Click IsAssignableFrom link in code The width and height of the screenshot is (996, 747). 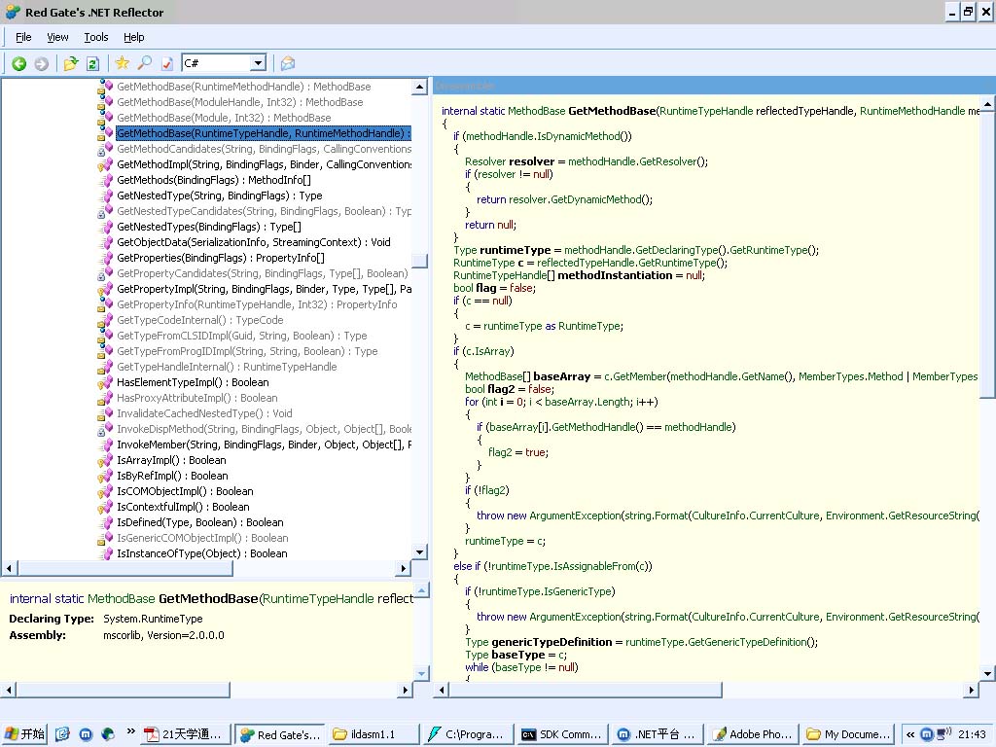point(592,566)
